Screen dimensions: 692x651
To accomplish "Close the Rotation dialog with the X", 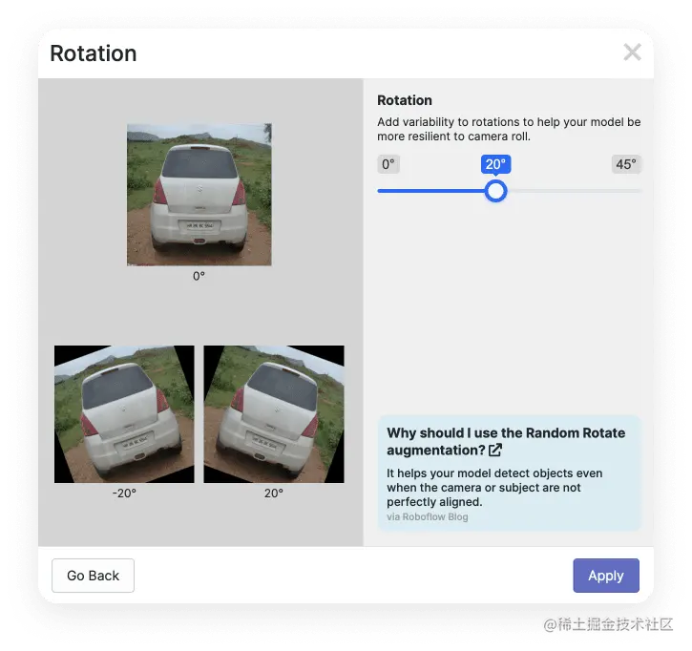I will (x=632, y=52).
